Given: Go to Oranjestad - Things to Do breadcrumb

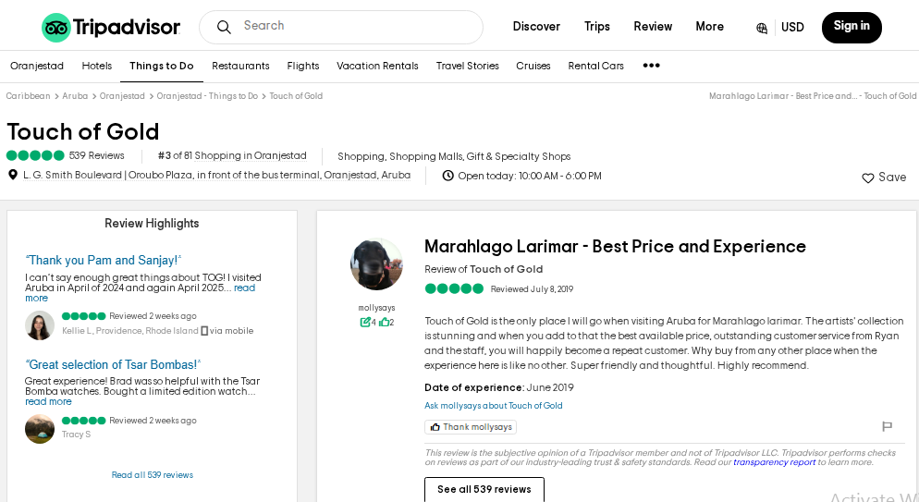Looking at the screenshot, I should pos(207,95).
